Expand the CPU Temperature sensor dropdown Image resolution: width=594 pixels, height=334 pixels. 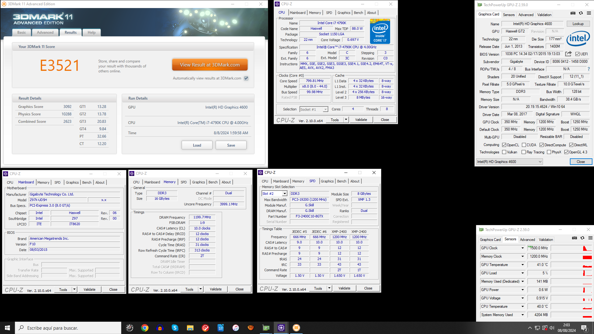click(523, 306)
